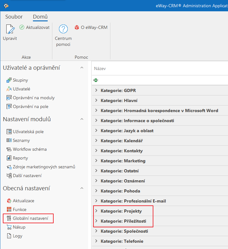Expand Kategorie: Profesionální E-mail group
Image resolution: width=228 pixels, height=249 pixels.
pos(96,201)
